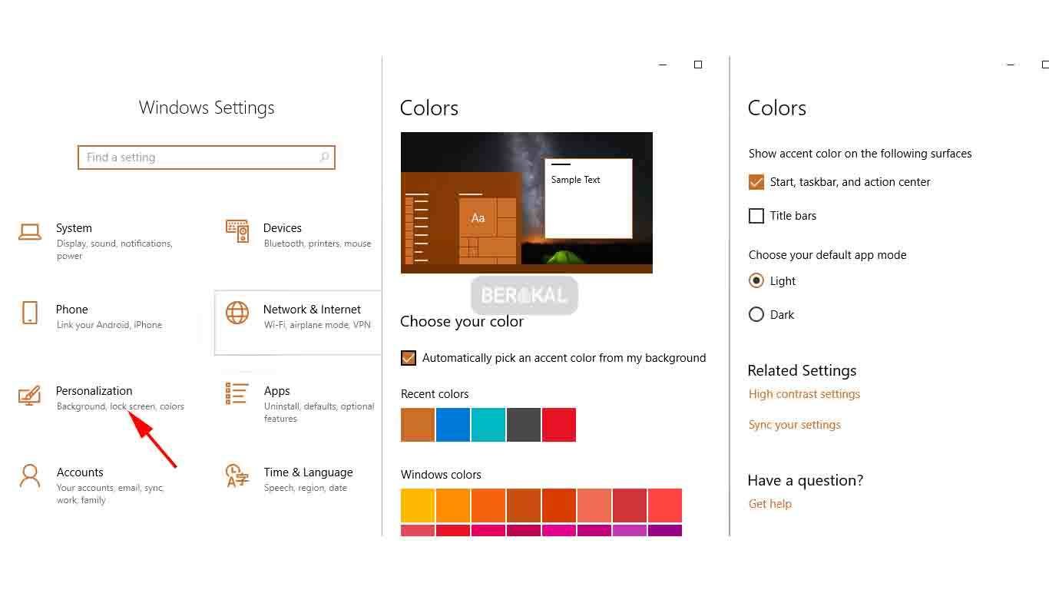Uncheck Automatically pick an accent color checkbox
This screenshot has width=1049, height=590.
coord(409,358)
